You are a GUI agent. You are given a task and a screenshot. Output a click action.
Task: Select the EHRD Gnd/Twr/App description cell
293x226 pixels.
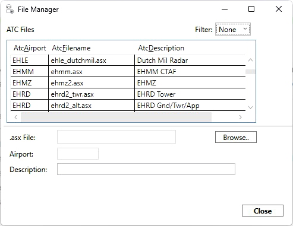click(x=190, y=106)
